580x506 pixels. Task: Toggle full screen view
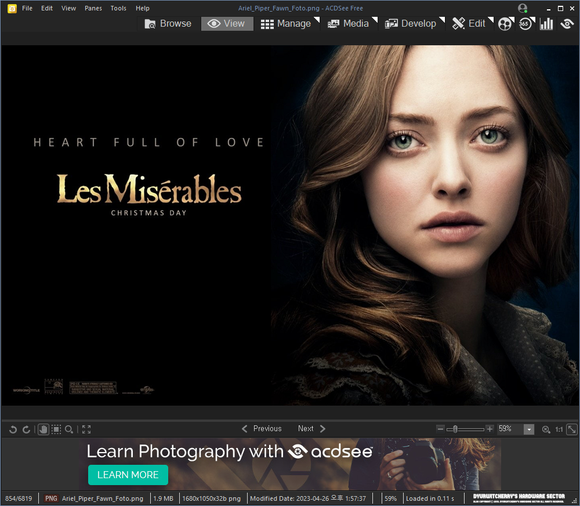pos(86,429)
